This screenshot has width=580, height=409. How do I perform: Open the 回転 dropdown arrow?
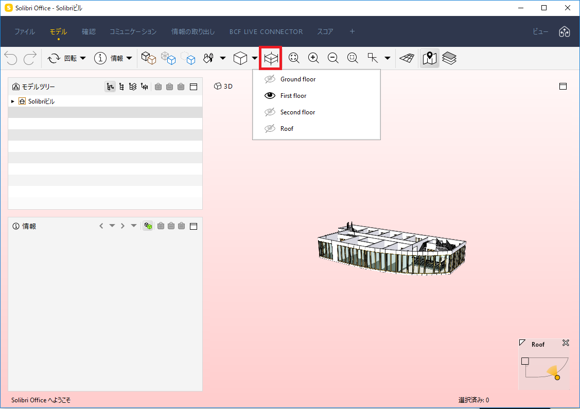(83, 58)
